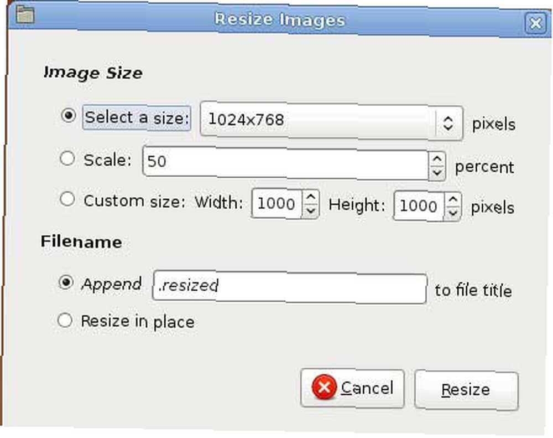Screen dimensions: 553x438
Task: Decrease the Scale percent value
Action: [x=437, y=173]
